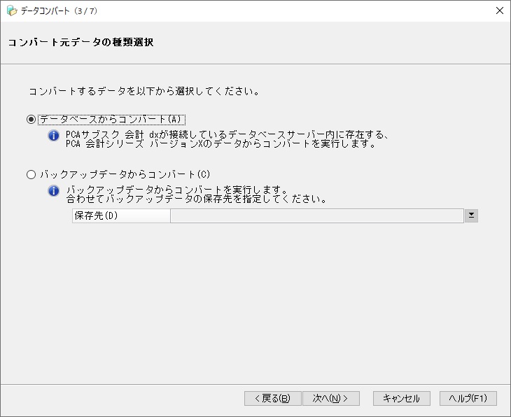Click the info icon beside backup data description
The image size is (511, 417).
tap(53, 190)
